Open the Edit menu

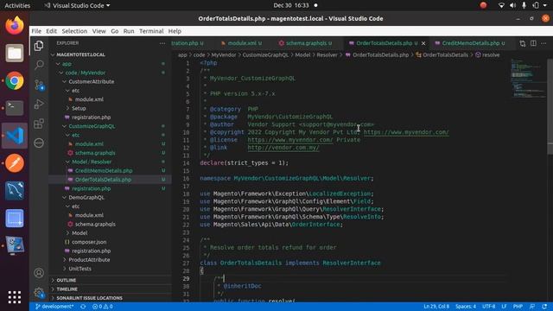pos(52,31)
